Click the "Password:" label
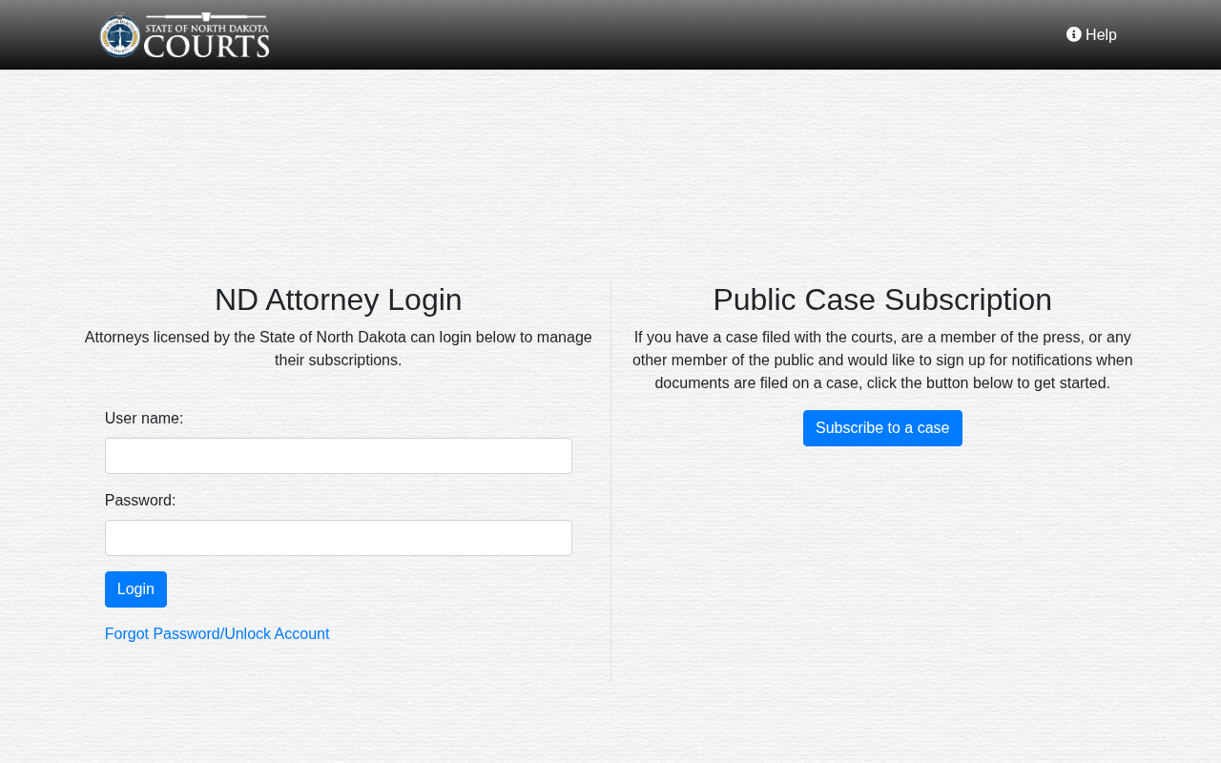 [x=140, y=501]
